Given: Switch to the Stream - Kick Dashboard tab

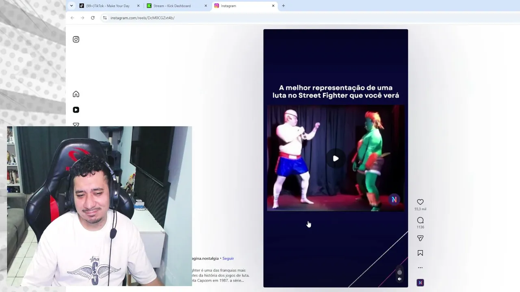Looking at the screenshot, I should (x=172, y=6).
